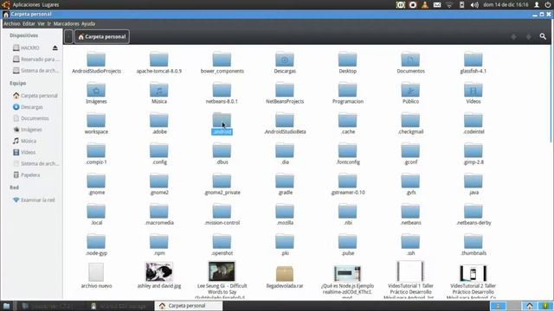The image size is (554, 311).
Task: Open the Editar menu
Action: [29, 24]
